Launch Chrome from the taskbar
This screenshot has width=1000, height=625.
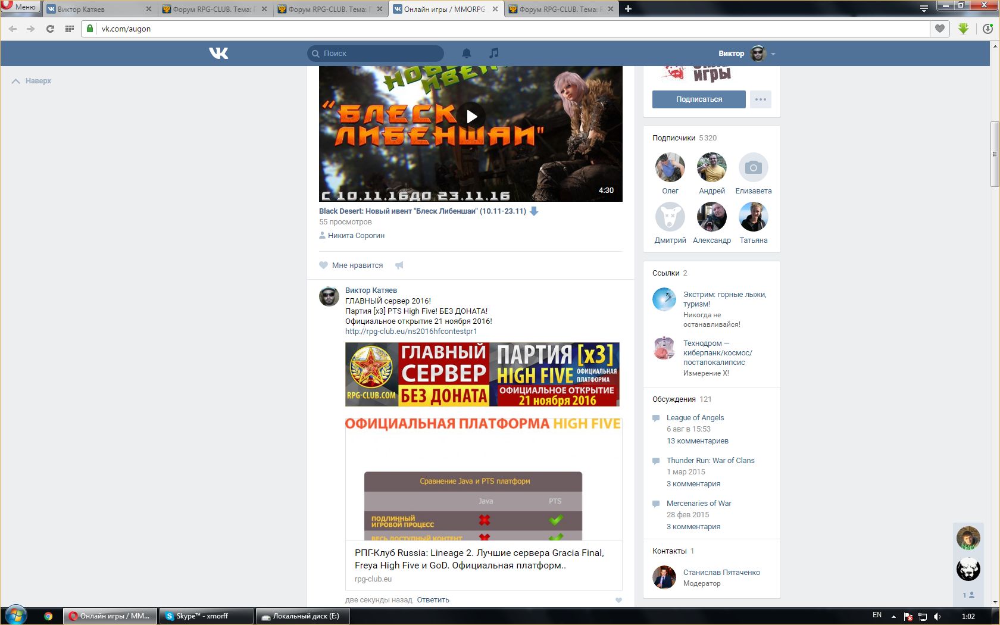tap(48, 616)
